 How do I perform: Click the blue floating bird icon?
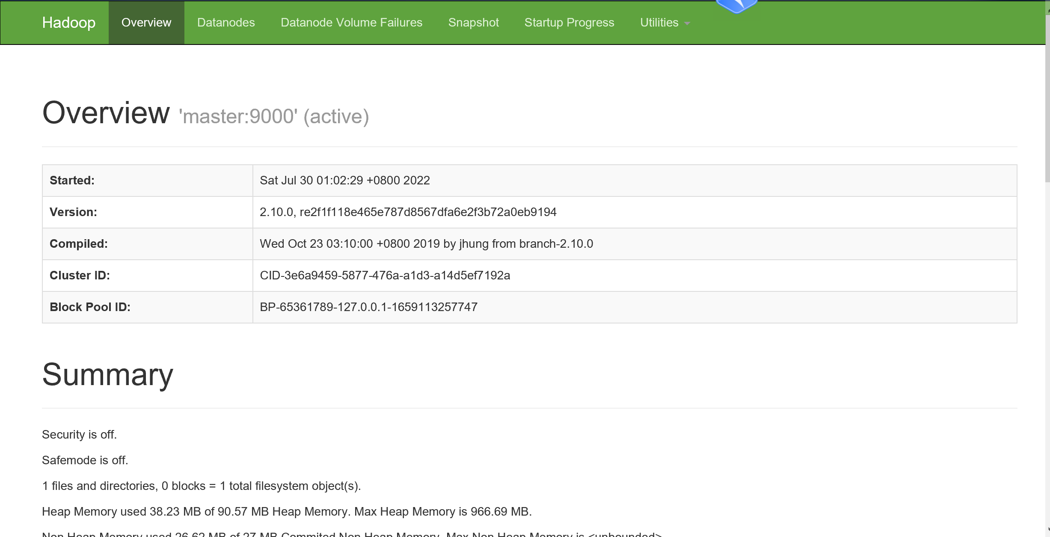click(736, 6)
